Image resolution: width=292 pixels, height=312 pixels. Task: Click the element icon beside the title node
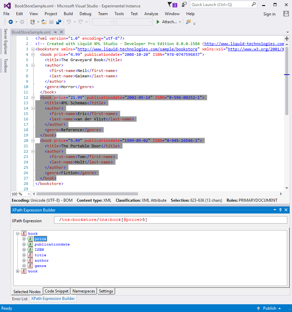(30, 255)
